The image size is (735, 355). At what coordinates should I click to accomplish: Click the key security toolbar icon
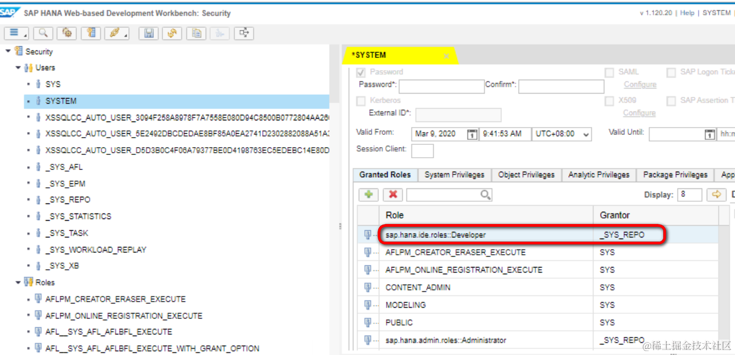point(91,33)
